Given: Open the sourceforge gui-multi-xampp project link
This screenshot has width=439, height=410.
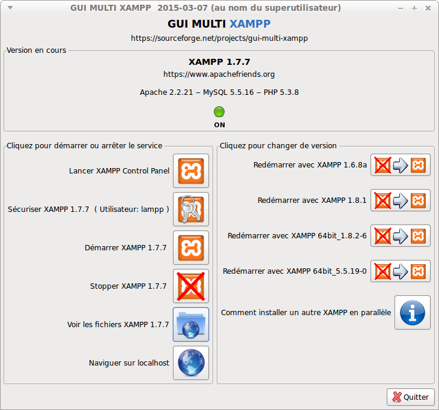Looking at the screenshot, I should tap(219, 38).
